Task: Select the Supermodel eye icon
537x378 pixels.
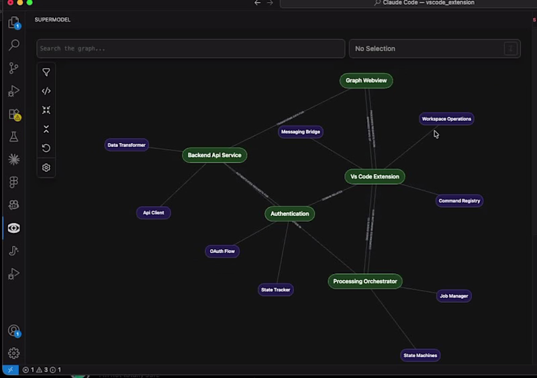Action: point(13,228)
